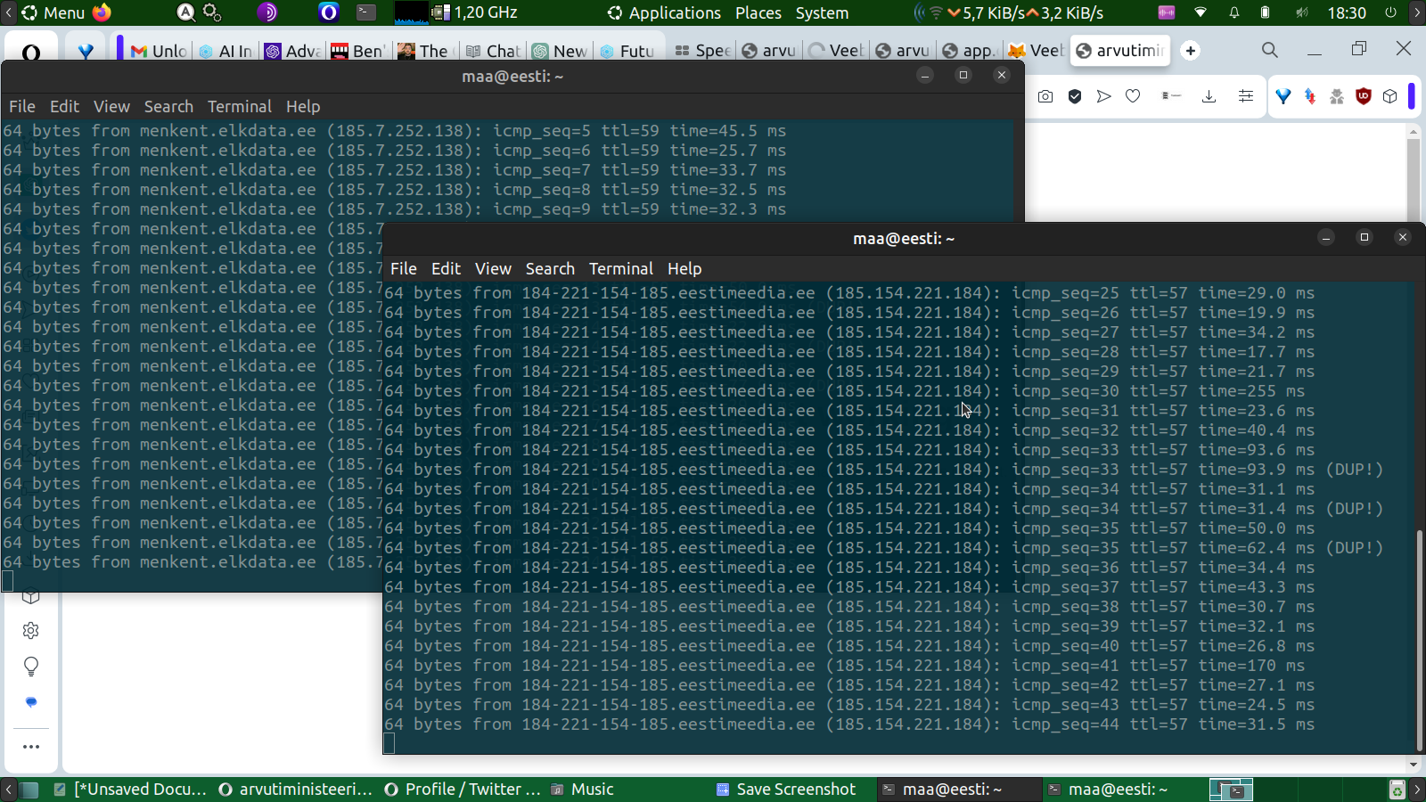The width and height of the screenshot is (1426, 802).
Task: Open Edit menu in front terminal
Action: (446, 268)
